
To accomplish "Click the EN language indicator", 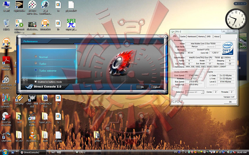I will point(175,152).
